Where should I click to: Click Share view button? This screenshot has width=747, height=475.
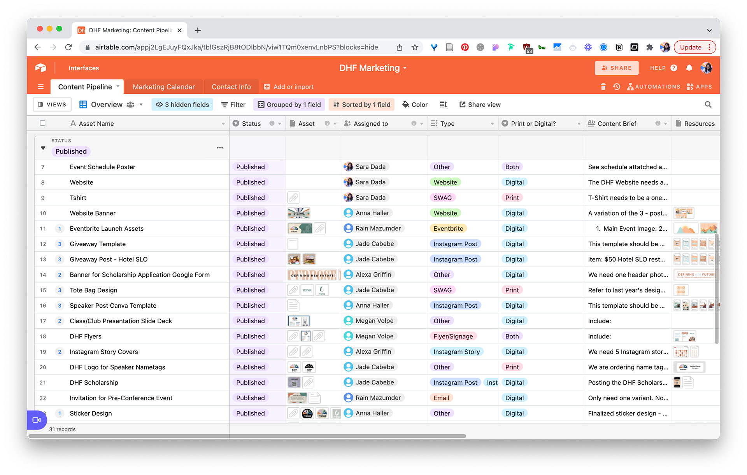click(480, 105)
